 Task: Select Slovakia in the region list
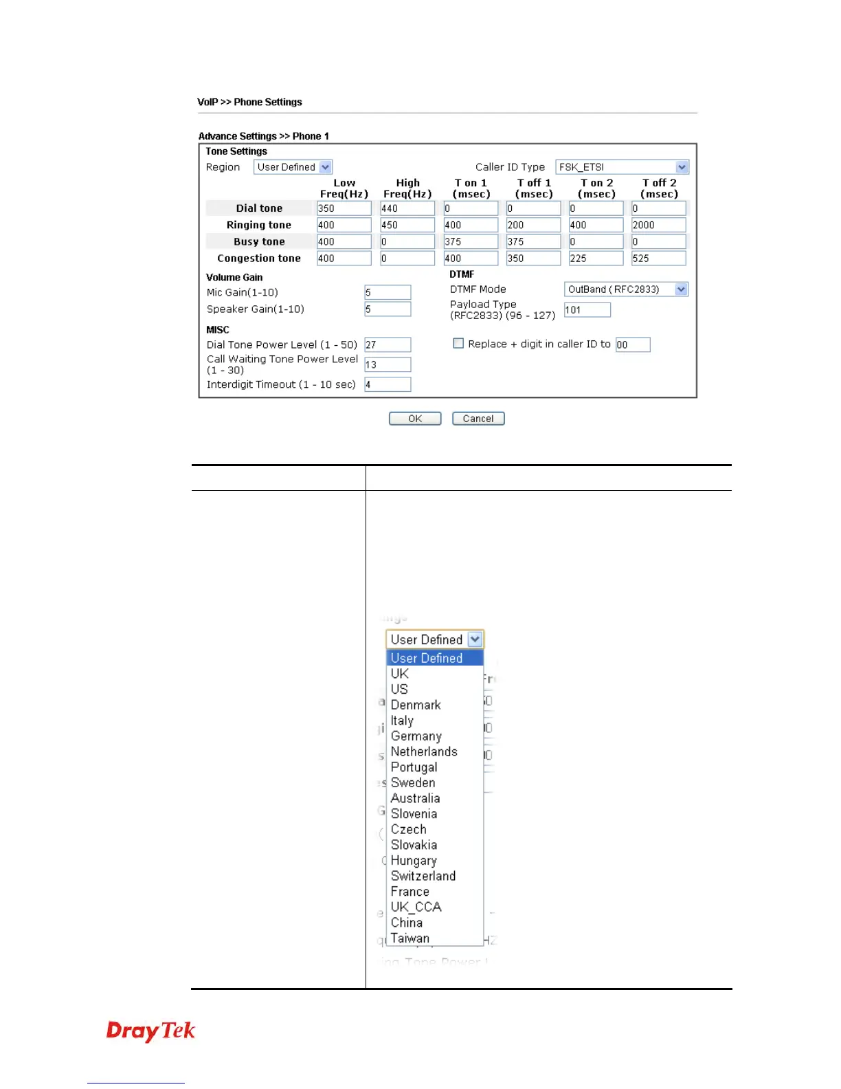tap(435, 845)
